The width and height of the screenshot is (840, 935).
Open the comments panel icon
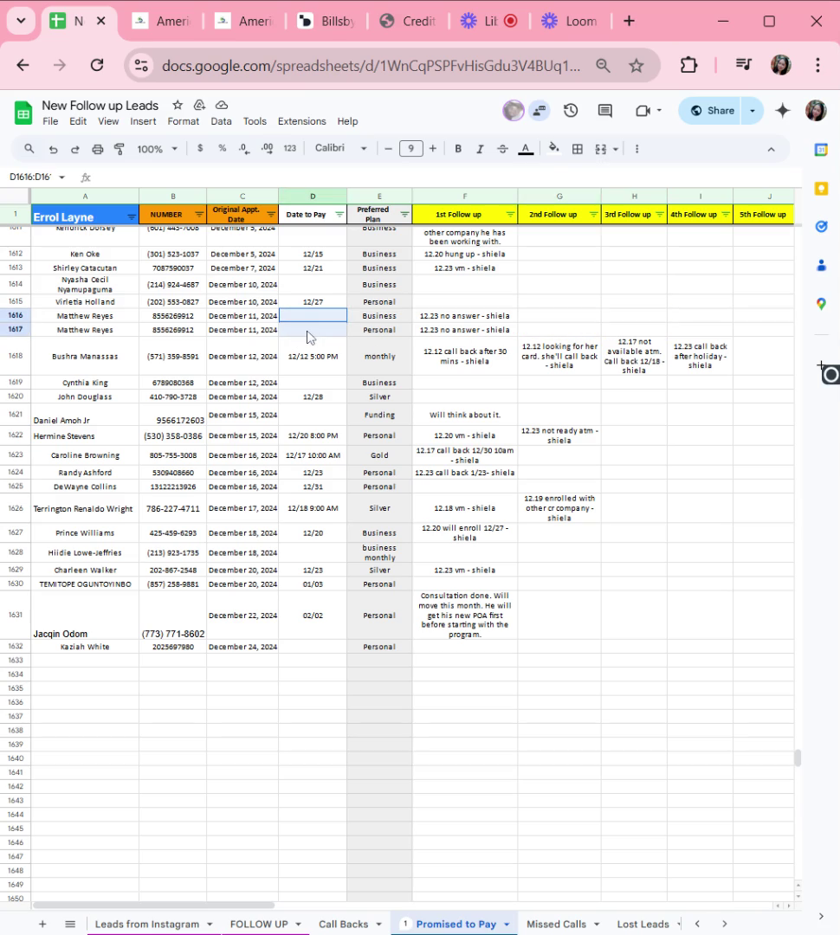[605, 110]
